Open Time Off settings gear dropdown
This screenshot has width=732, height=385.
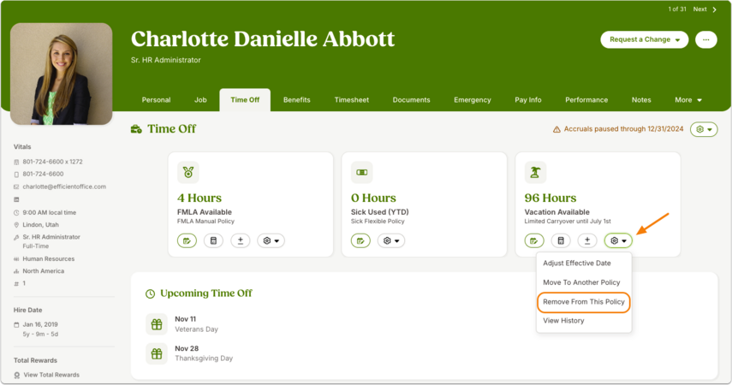(704, 129)
